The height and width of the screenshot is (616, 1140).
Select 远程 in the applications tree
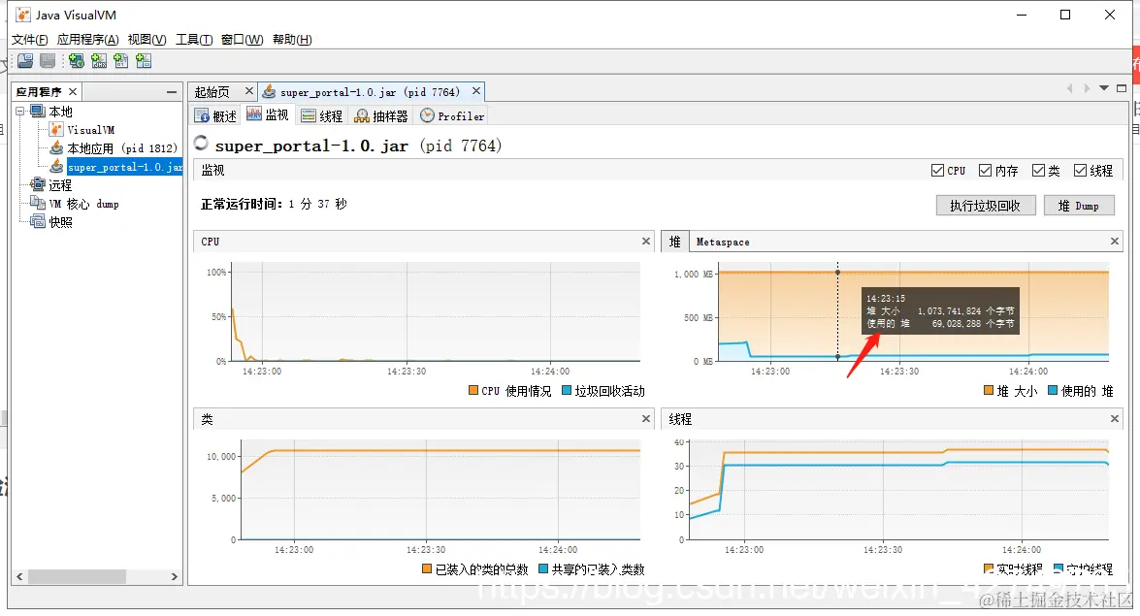tap(60, 184)
